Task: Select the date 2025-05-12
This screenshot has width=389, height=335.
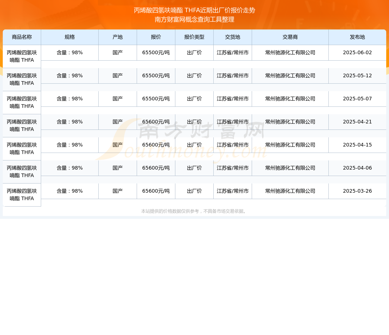Action: point(357,76)
